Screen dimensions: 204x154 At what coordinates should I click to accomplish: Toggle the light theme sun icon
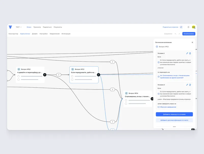coord(188,27)
